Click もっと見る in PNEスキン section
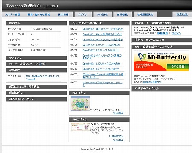 [118, 113]
